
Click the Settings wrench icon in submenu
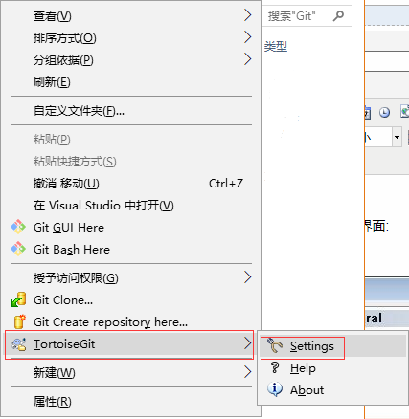pos(275,345)
